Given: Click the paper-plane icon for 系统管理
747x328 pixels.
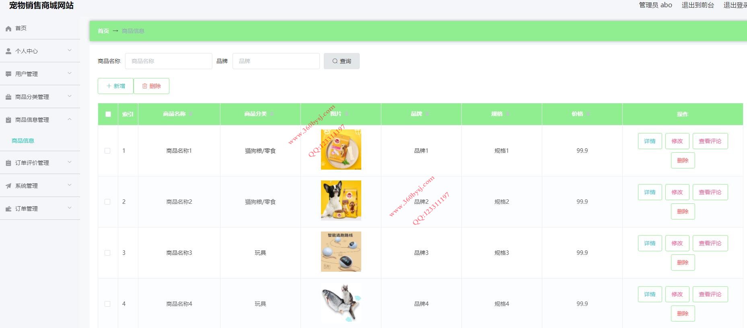Looking at the screenshot, I should pos(8,186).
